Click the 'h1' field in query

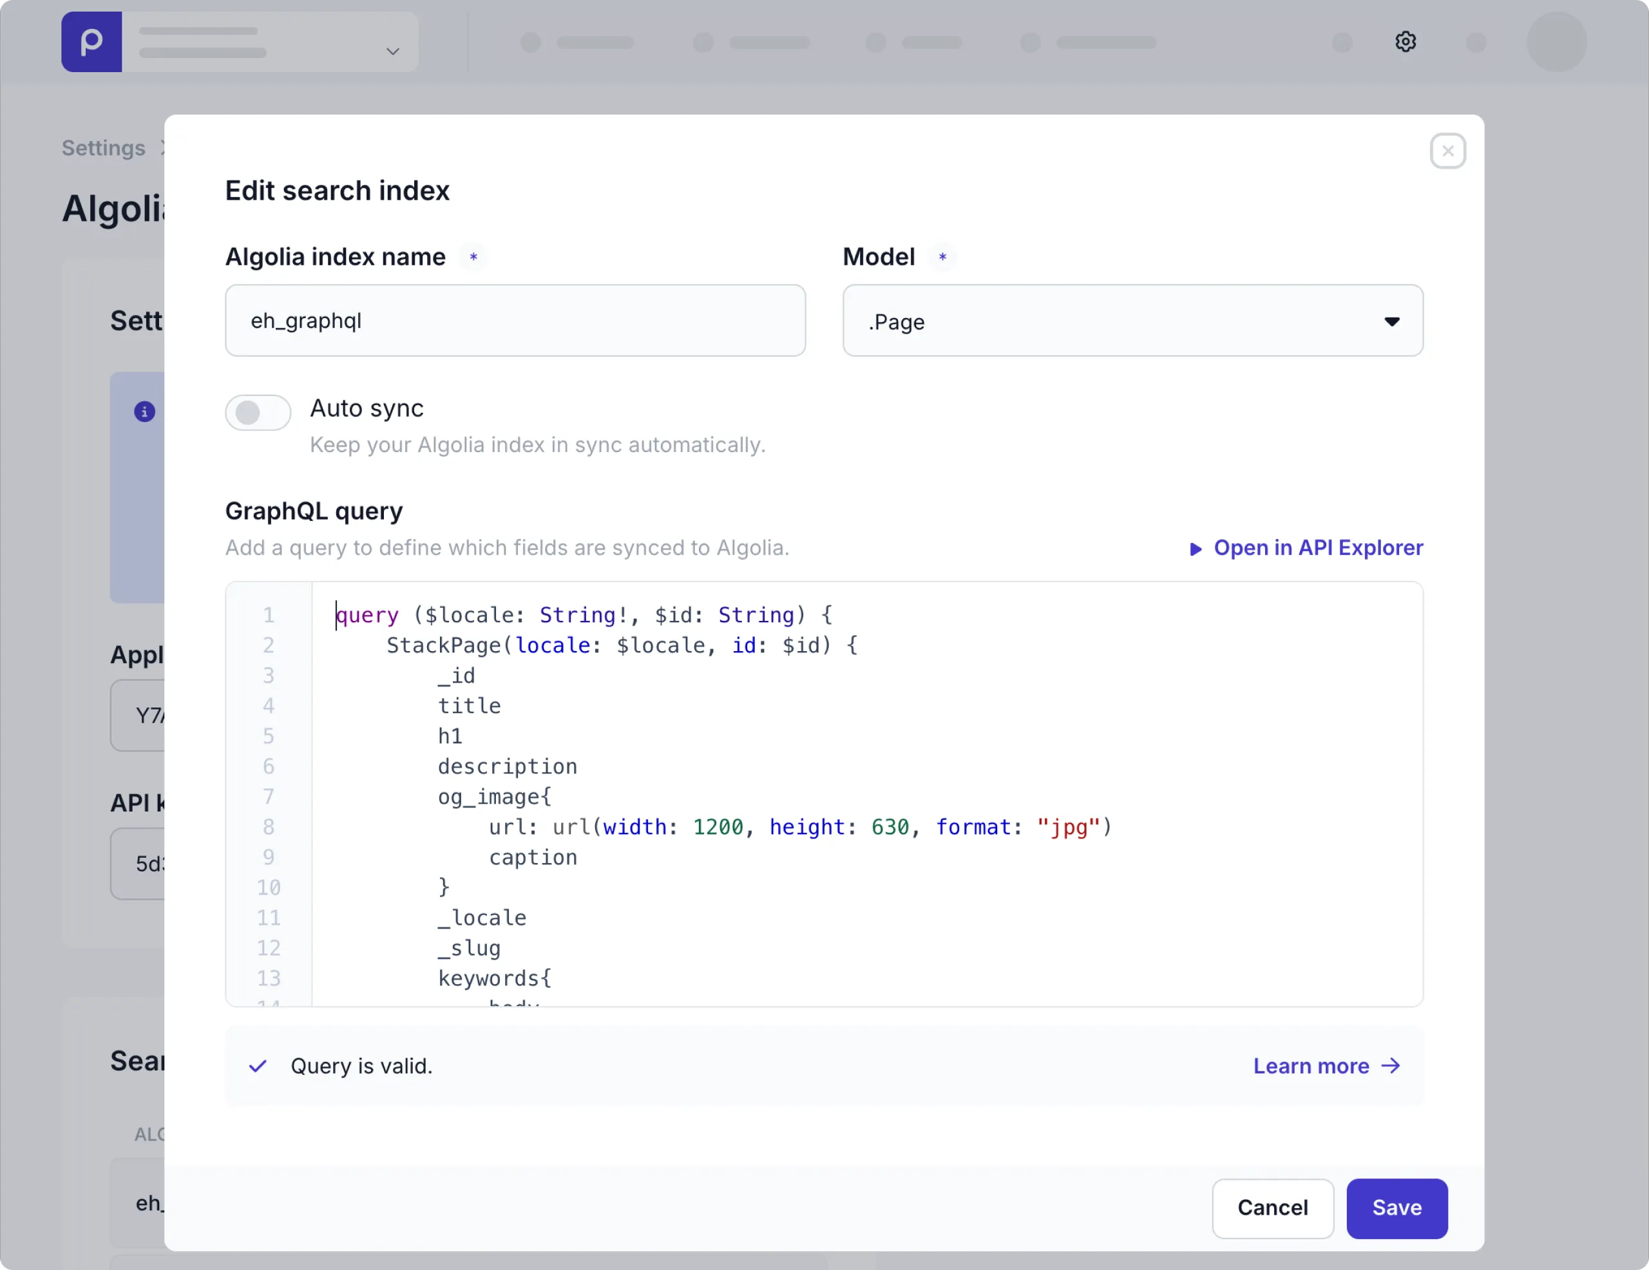450,736
